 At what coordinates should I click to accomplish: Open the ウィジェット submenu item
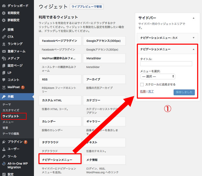pyautogui.click(x=11, y=116)
